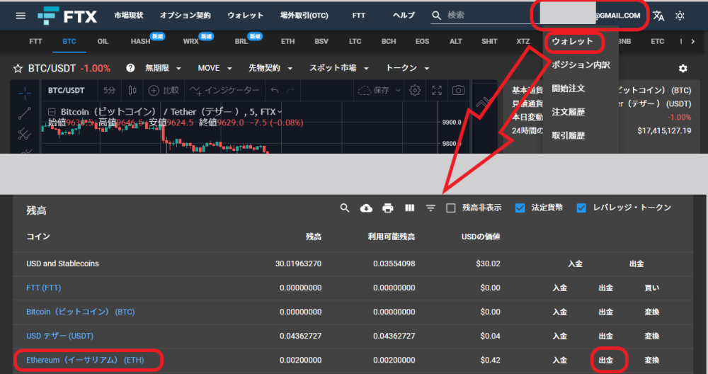Open chart settings gear in chart toolbar
The width and height of the screenshot is (708, 374).
414,91
